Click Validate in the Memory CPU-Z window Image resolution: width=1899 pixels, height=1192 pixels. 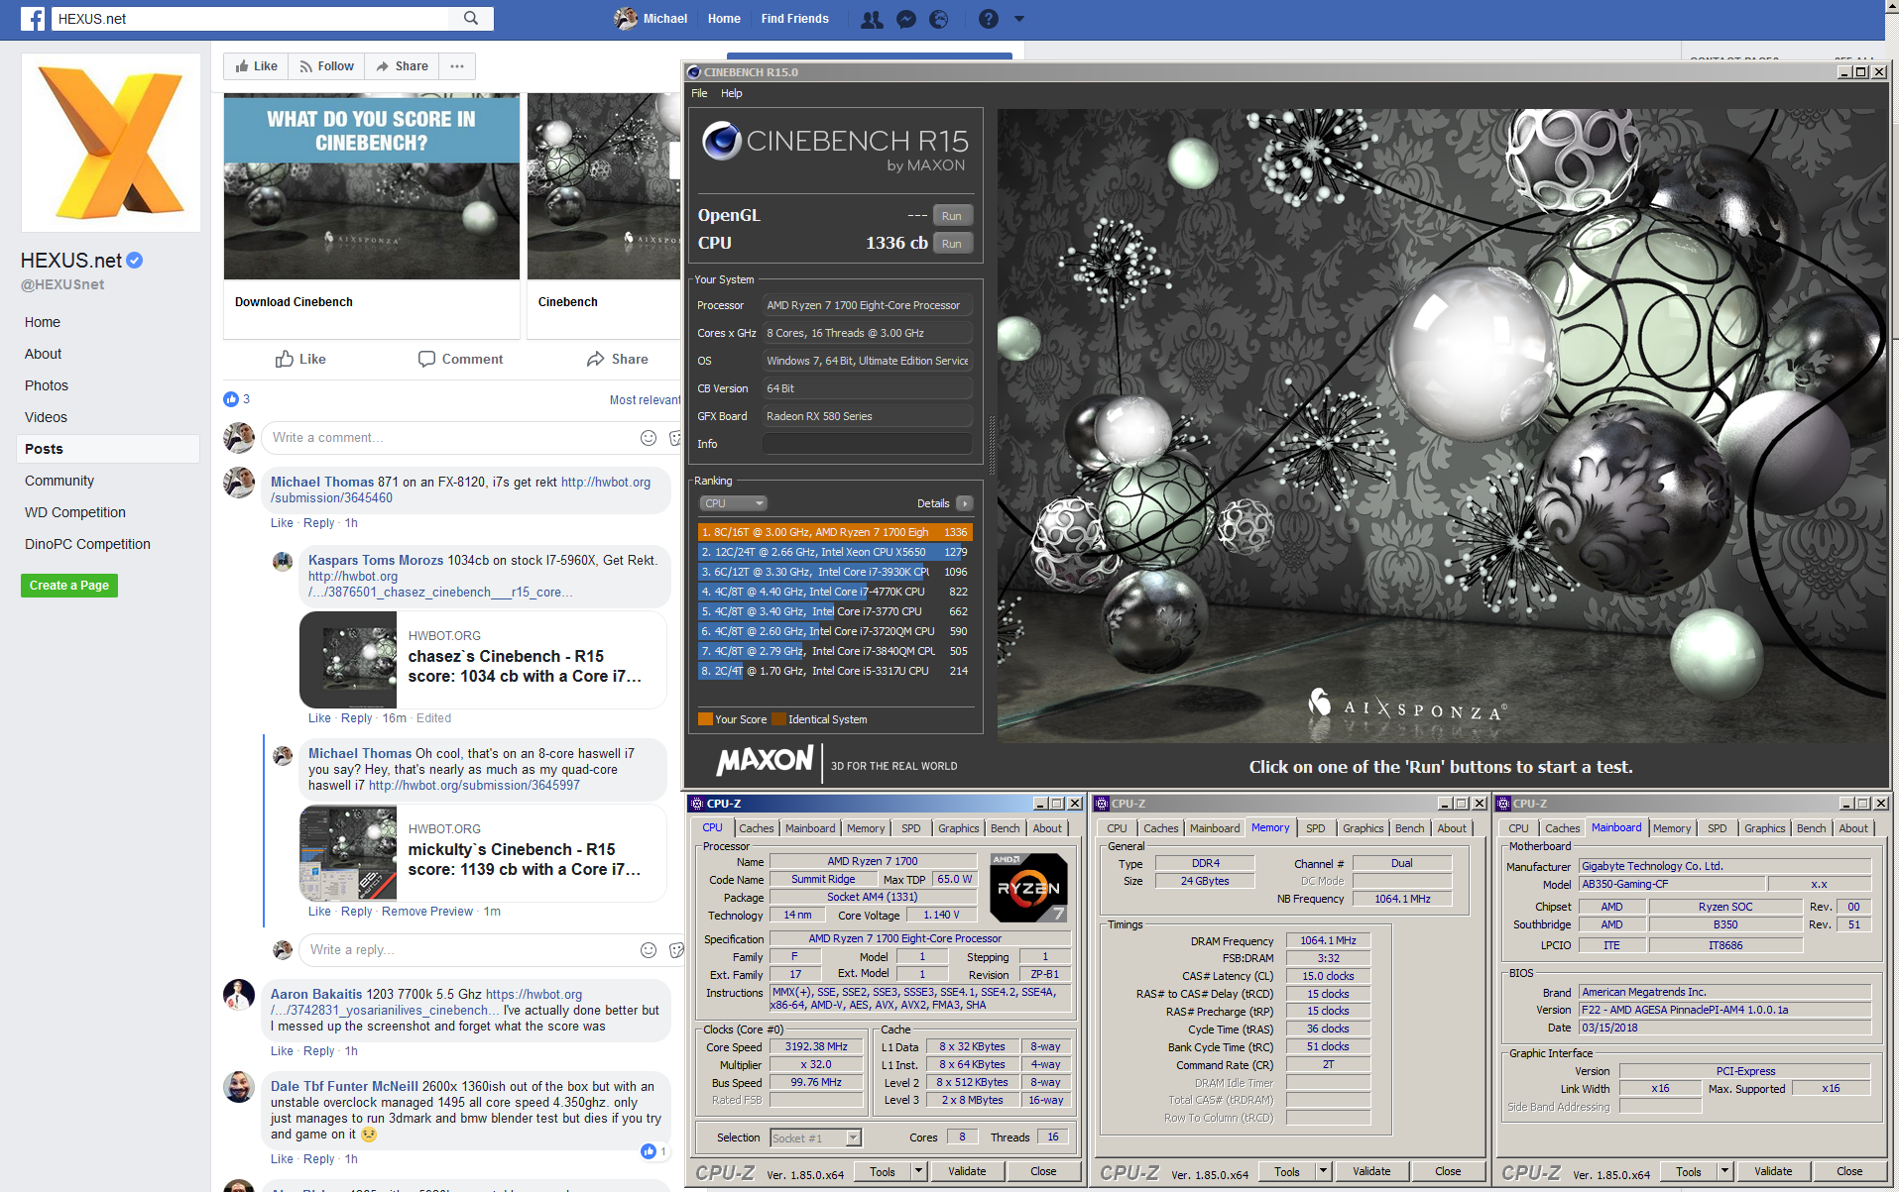(x=1371, y=1171)
